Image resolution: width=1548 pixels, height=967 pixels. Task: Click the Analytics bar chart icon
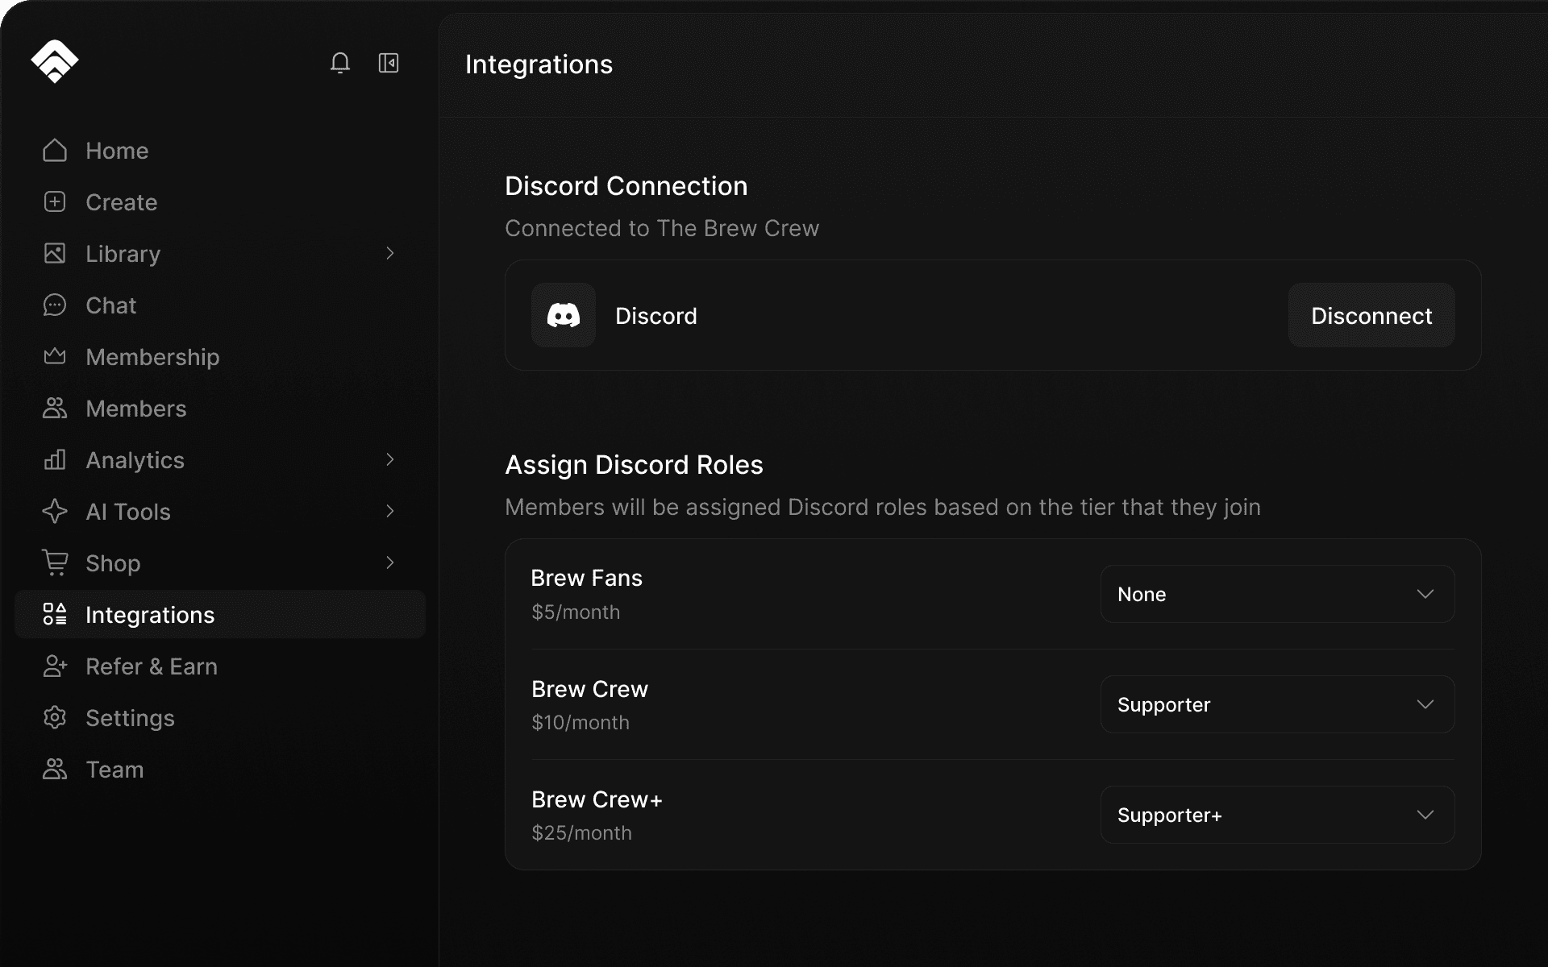pyautogui.click(x=55, y=460)
